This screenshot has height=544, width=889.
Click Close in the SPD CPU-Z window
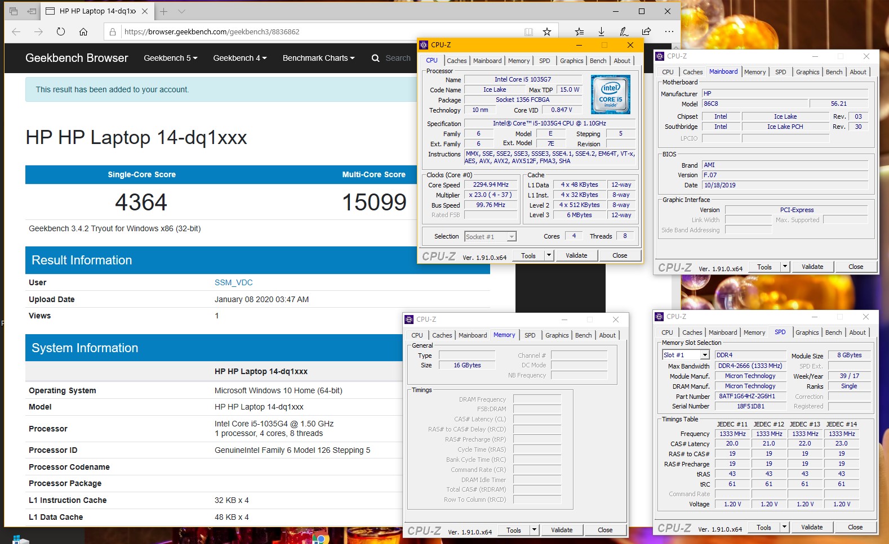[855, 527]
